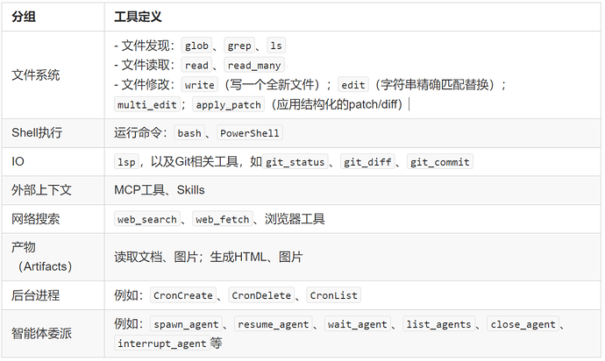Click the CronCreate code tag
The image size is (605, 361).
[x=183, y=295]
